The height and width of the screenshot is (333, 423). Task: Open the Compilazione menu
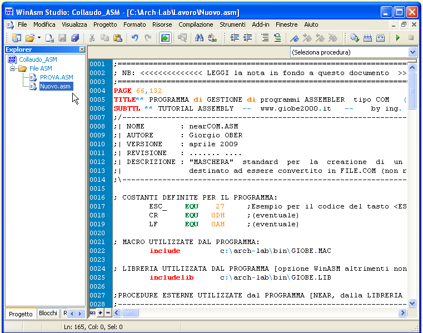[x=196, y=24]
